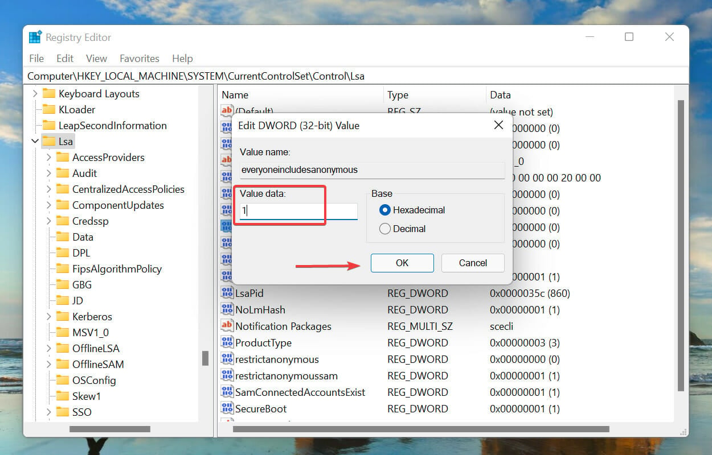Click the Value data text field

coord(298,211)
